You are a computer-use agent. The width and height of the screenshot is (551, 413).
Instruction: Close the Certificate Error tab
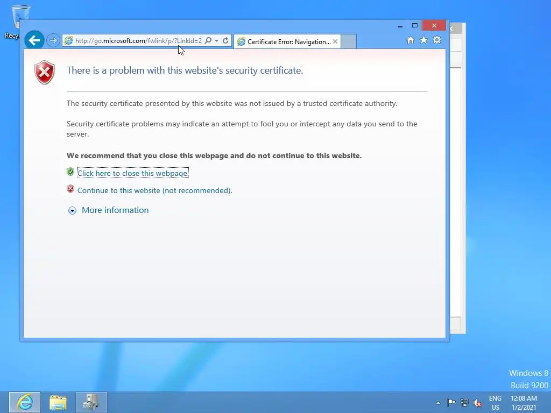click(x=335, y=41)
